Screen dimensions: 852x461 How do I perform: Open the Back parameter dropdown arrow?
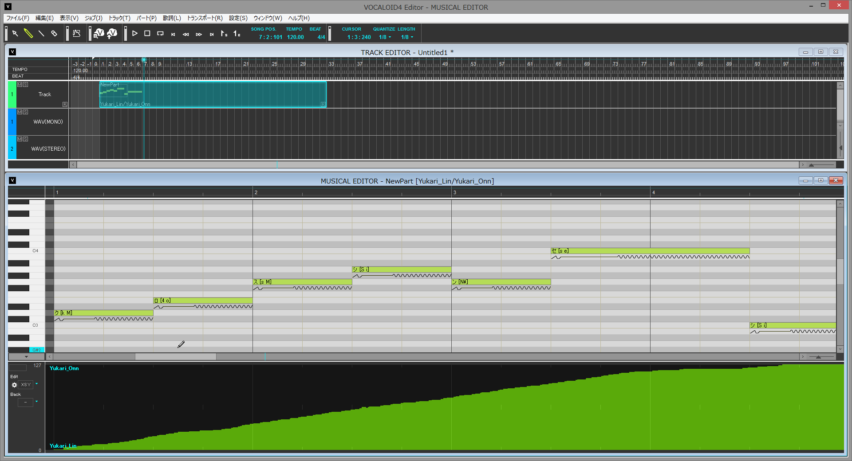[x=36, y=402]
